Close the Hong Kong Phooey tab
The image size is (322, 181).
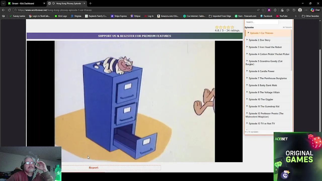pos(84,3)
